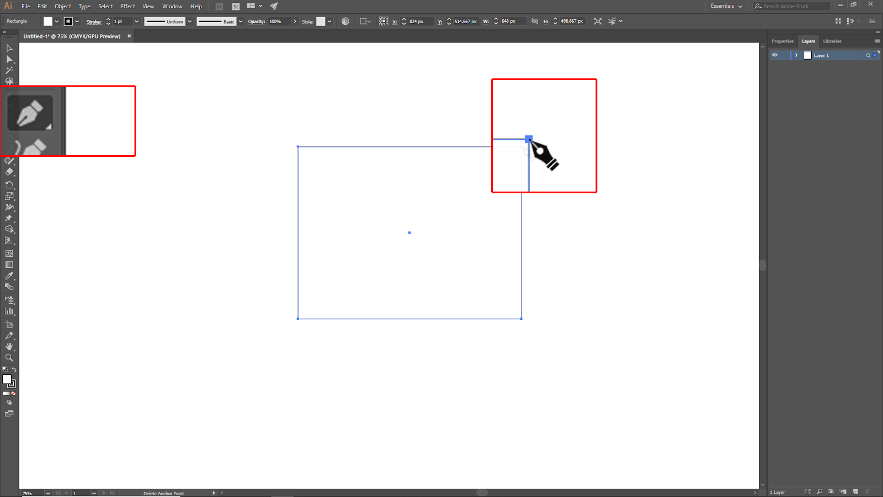The image size is (883, 497).
Task: Open Basic brush definition dropdown
Action: (x=241, y=22)
